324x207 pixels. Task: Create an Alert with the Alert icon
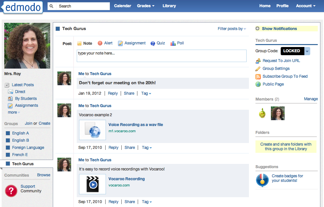click(99, 43)
